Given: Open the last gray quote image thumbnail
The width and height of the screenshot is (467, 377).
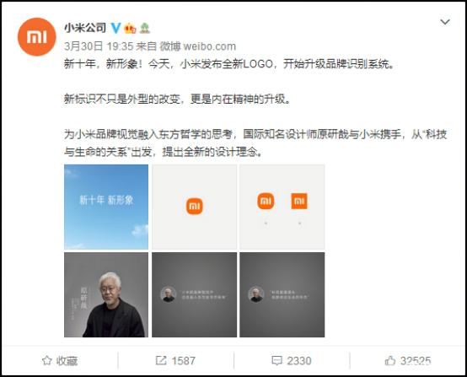Looking at the screenshot, I should [x=282, y=294].
